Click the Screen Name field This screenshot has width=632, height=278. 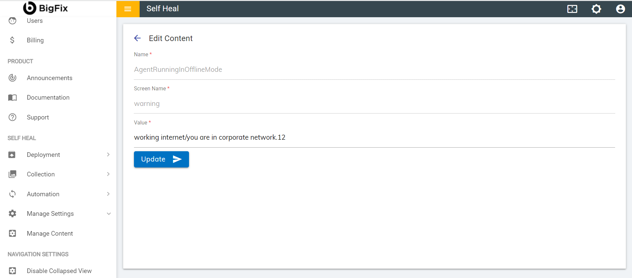[x=374, y=104]
